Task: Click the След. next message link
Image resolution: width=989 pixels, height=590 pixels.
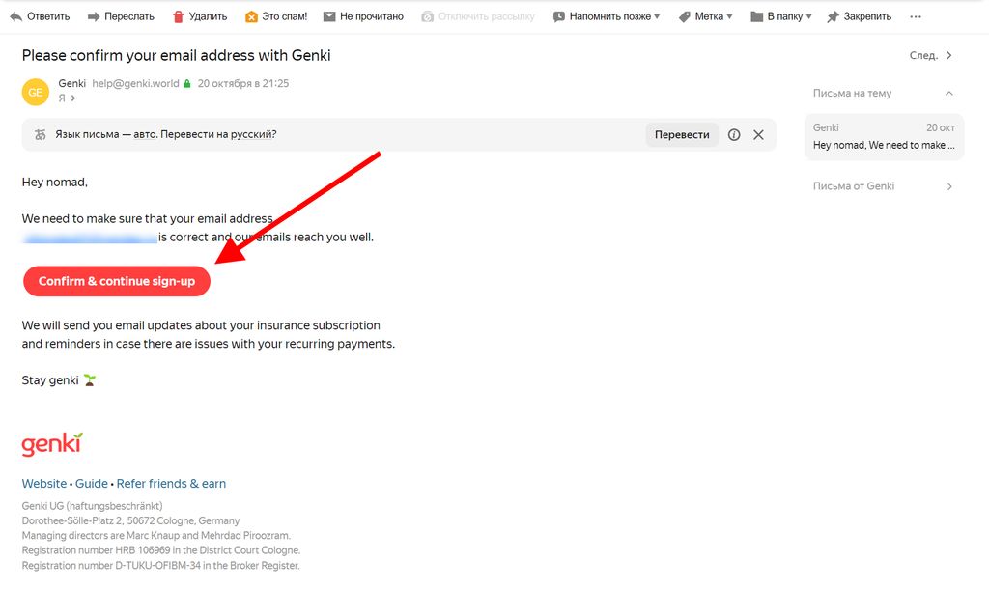Action: (923, 55)
